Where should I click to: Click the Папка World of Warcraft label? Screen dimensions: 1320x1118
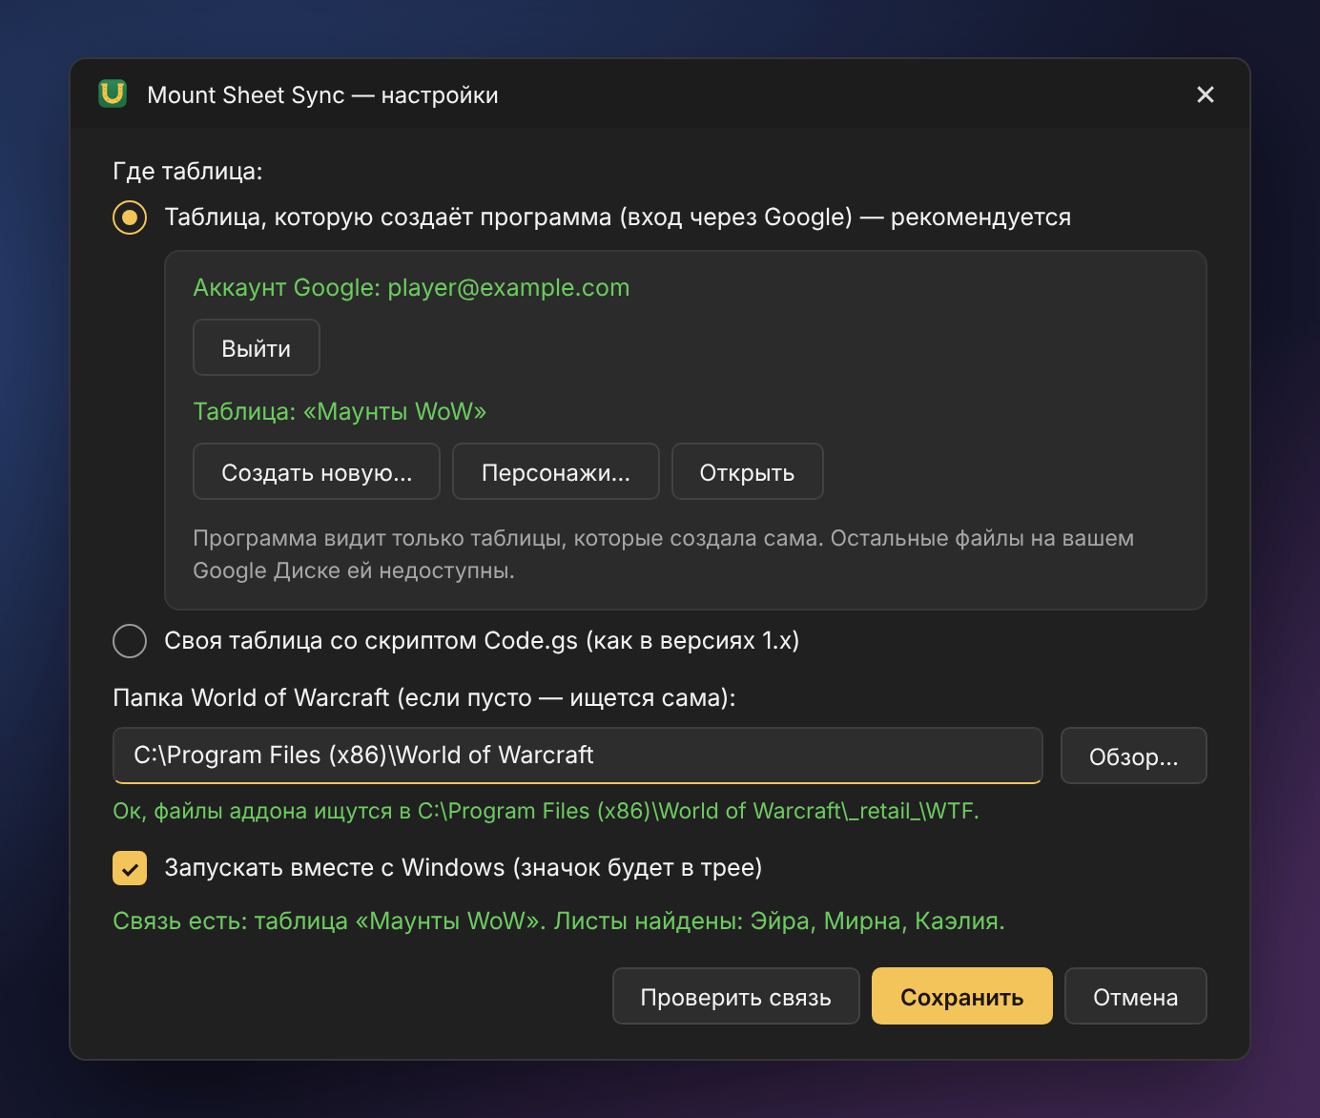click(x=424, y=697)
